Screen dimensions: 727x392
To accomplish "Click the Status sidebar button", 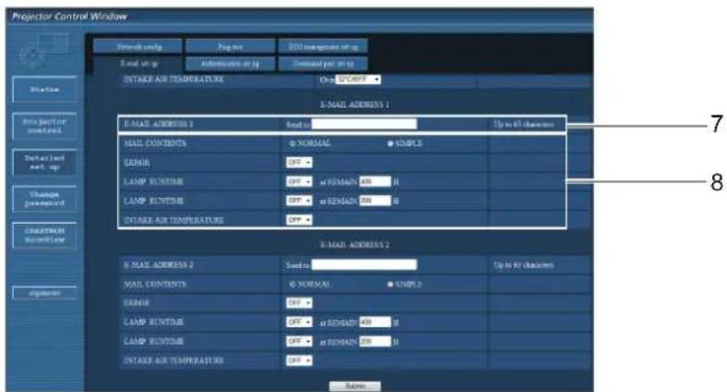I will pyautogui.click(x=44, y=90).
